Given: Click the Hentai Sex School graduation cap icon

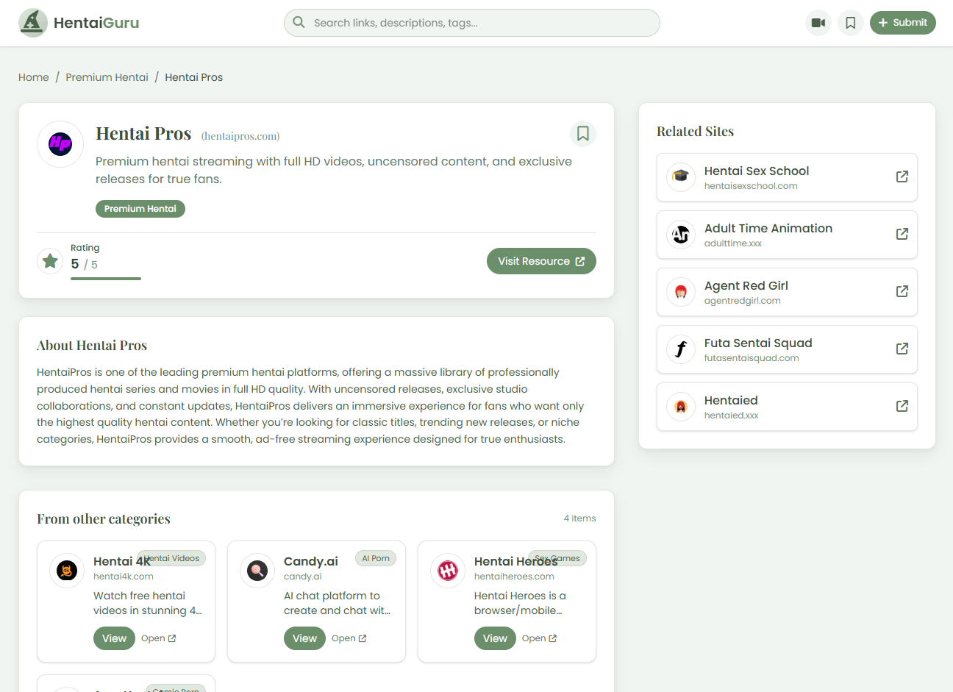Looking at the screenshot, I should pyautogui.click(x=681, y=177).
